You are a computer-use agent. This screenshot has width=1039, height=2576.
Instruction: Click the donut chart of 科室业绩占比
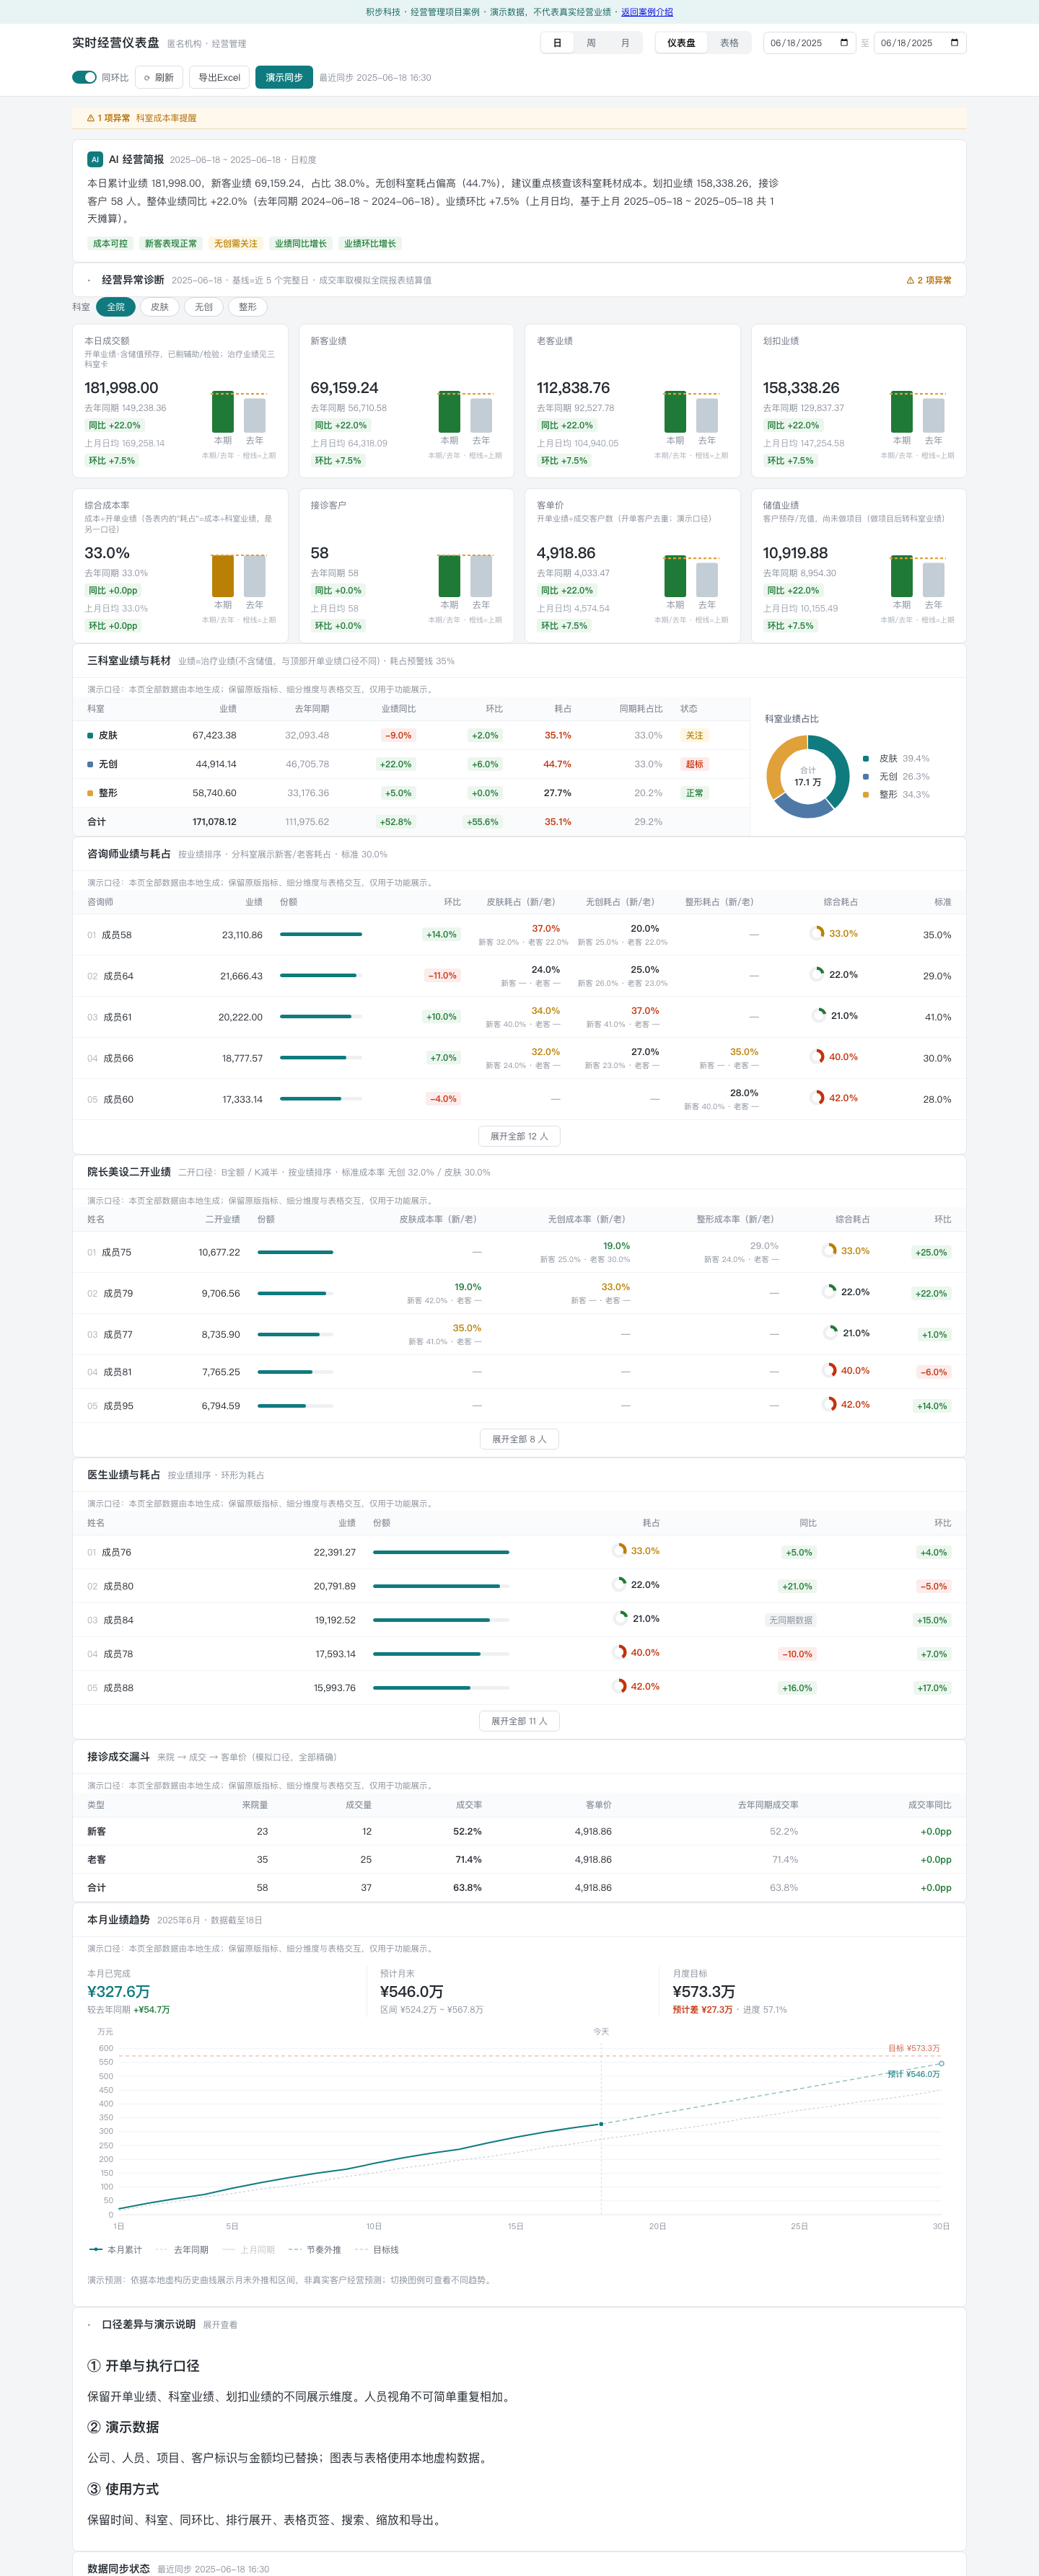[x=808, y=776]
